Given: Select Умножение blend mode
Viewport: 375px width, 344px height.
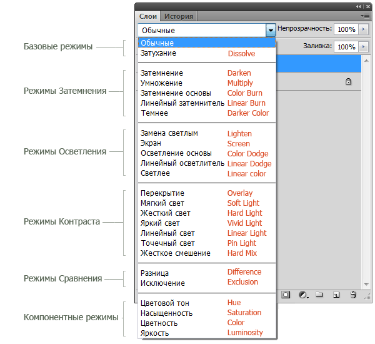Looking at the screenshot, I should [207, 83].
